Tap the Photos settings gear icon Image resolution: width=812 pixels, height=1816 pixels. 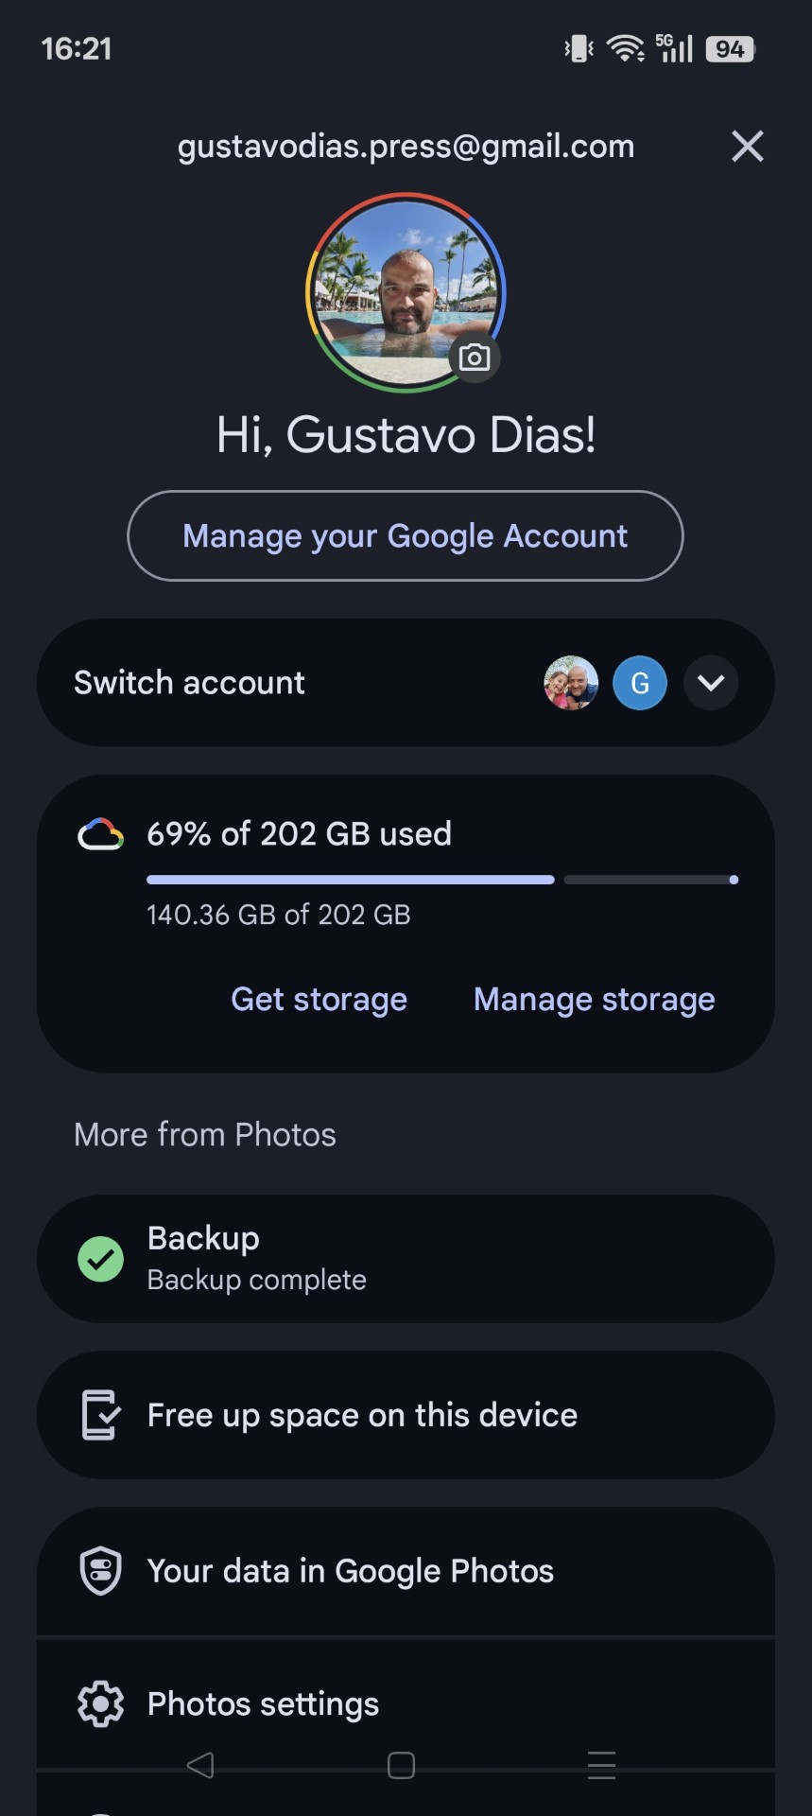point(100,1703)
